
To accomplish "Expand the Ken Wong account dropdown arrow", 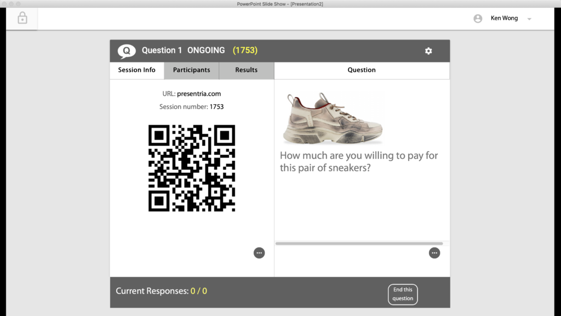I will coord(529,19).
